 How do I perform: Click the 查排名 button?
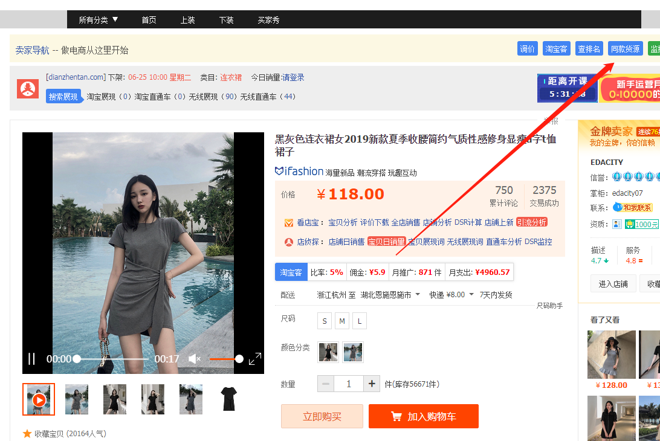tap(589, 49)
